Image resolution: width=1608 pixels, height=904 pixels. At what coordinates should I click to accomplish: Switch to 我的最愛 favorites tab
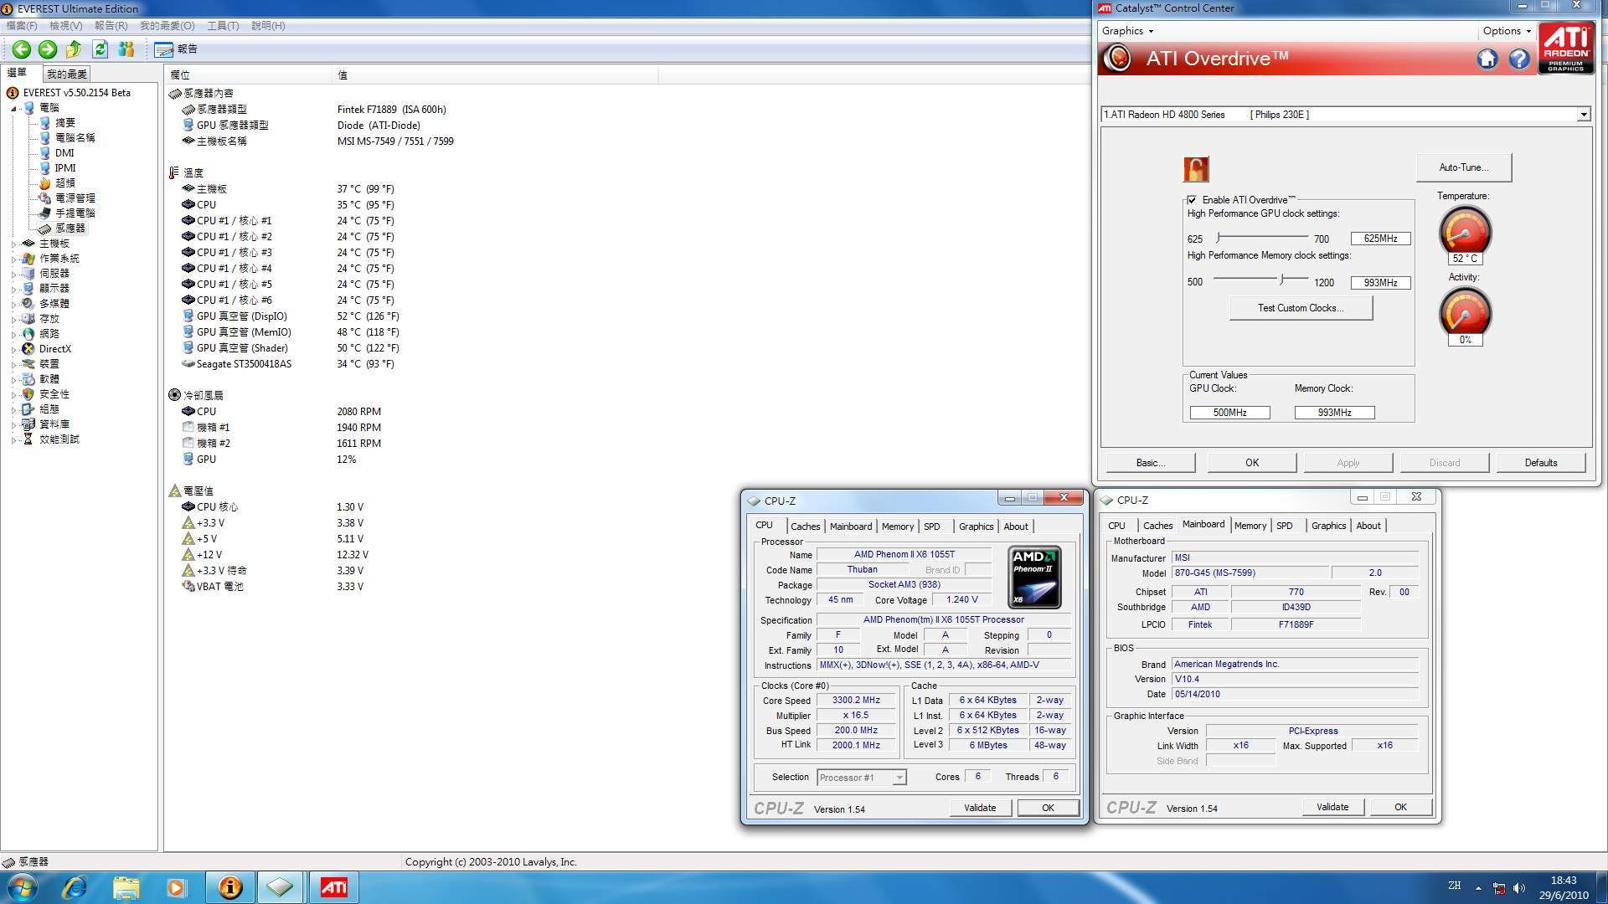pos(67,74)
